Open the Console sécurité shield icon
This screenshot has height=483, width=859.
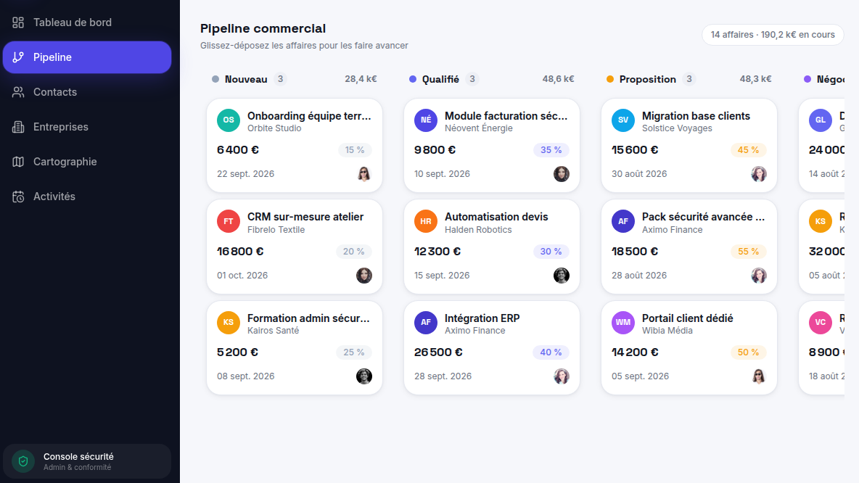pyautogui.click(x=23, y=462)
